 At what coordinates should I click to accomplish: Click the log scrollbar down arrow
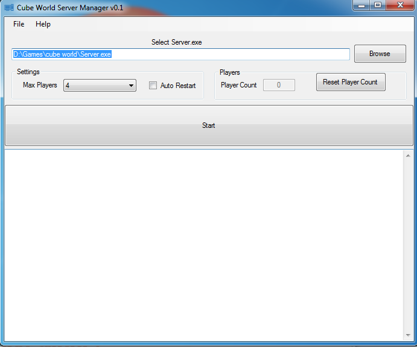point(407,335)
